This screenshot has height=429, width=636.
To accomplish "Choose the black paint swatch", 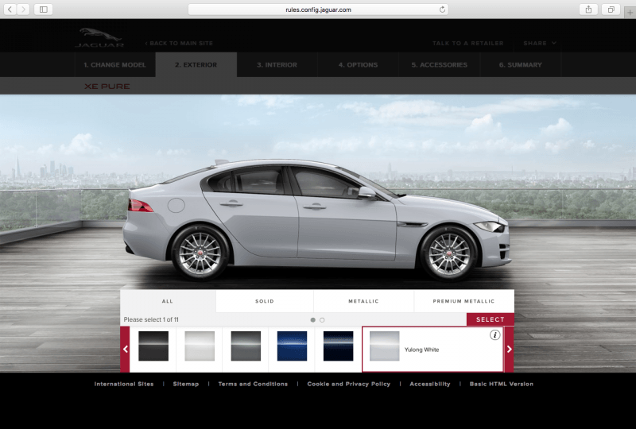I will [153, 346].
